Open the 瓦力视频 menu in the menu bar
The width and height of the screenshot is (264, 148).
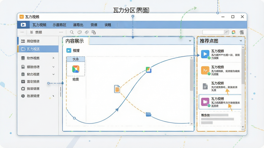coord(39,25)
